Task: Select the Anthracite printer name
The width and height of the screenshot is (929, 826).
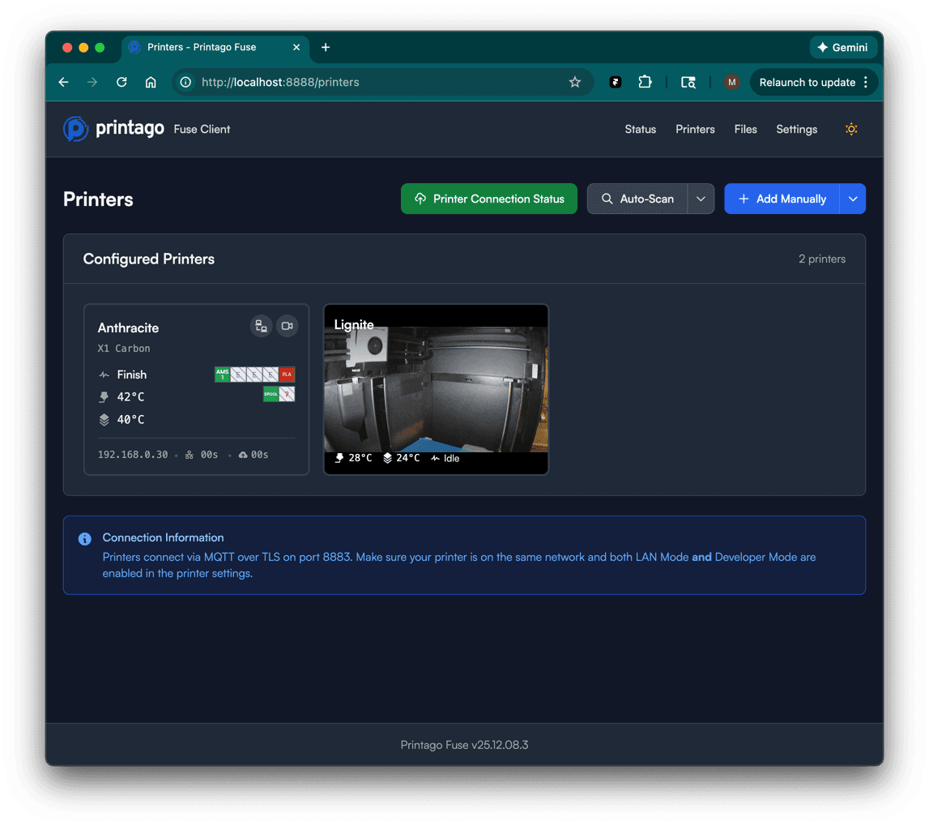Action: pos(128,328)
